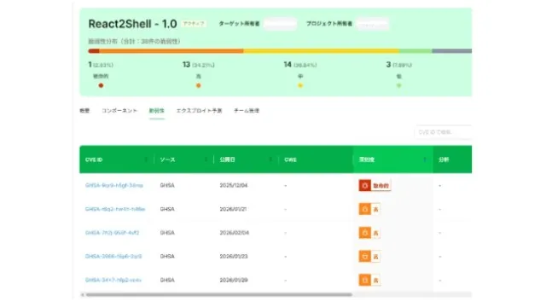The image size is (546, 307).
Task: Click the React2Shell - 1.0 project title
Action: coord(133,24)
